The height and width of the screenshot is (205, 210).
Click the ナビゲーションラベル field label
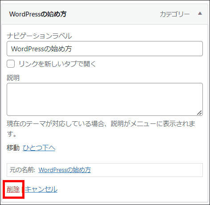tap(39, 36)
